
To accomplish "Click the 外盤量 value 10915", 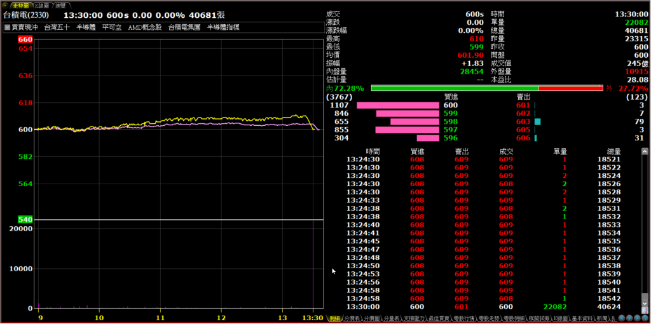I will coord(636,71).
